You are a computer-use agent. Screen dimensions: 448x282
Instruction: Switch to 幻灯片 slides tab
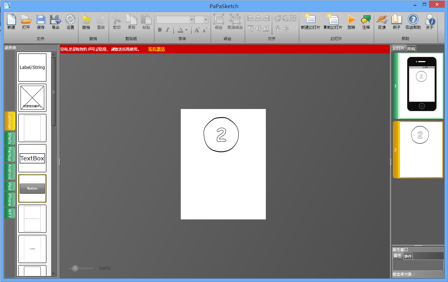click(399, 49)
